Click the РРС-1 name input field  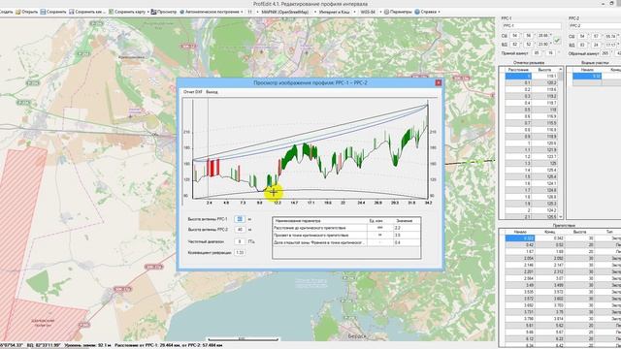coord(532,26)
